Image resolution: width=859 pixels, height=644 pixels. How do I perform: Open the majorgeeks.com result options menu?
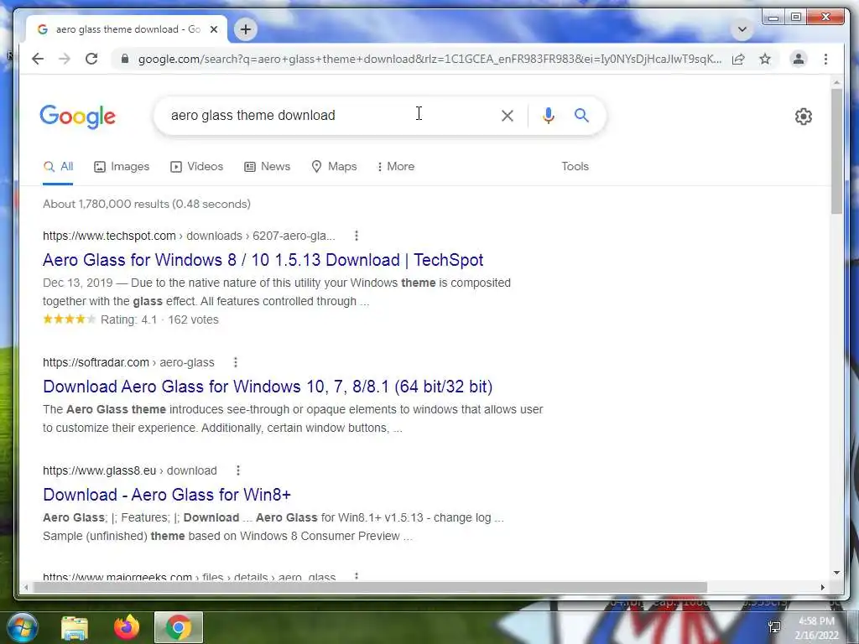(356, 577)
